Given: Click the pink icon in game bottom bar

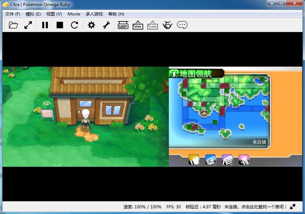Looking at the screenshot, I should point(244,160).
